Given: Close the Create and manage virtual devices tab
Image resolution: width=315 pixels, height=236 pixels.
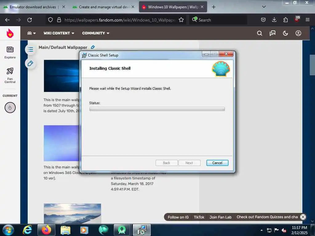Looking at the screenshot, I should [133, 7].
